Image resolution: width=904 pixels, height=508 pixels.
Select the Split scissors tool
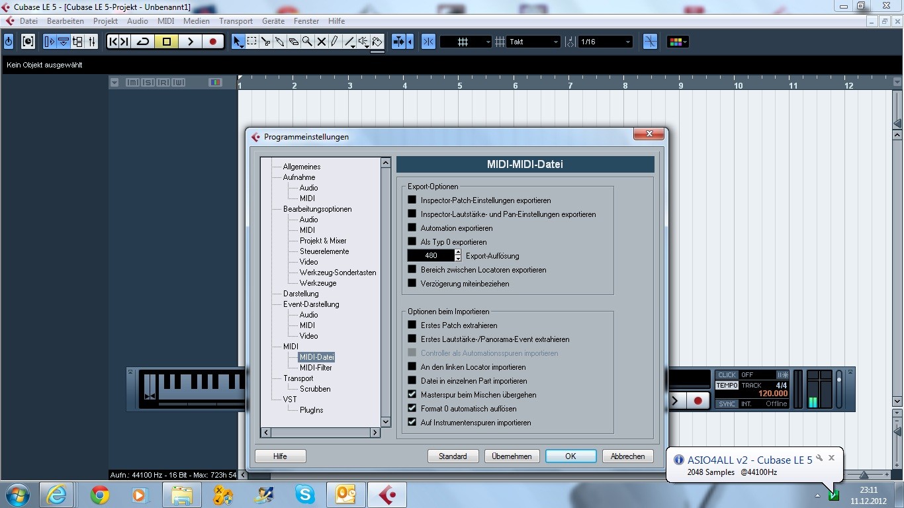266,42
